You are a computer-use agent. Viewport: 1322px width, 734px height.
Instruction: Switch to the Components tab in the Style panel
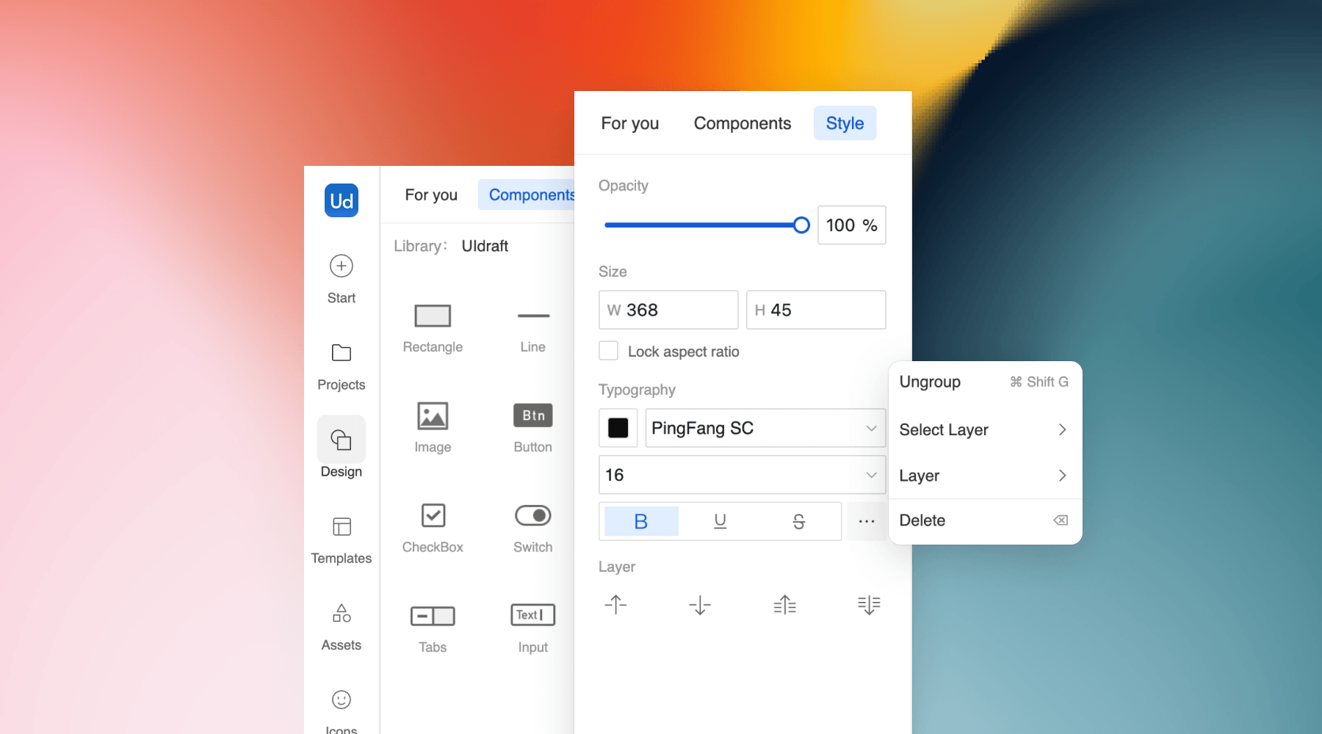tap(742, 123)
